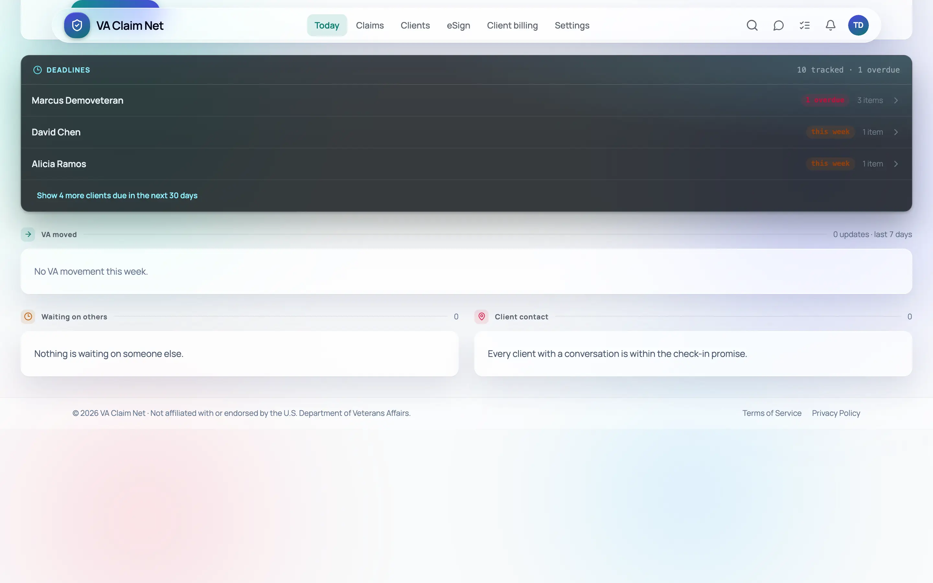Open the TD user avatar menu

(858, 26)
